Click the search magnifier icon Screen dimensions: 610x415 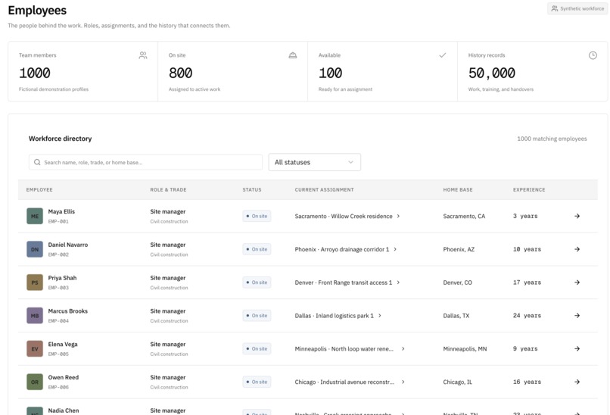coord(37,162)
